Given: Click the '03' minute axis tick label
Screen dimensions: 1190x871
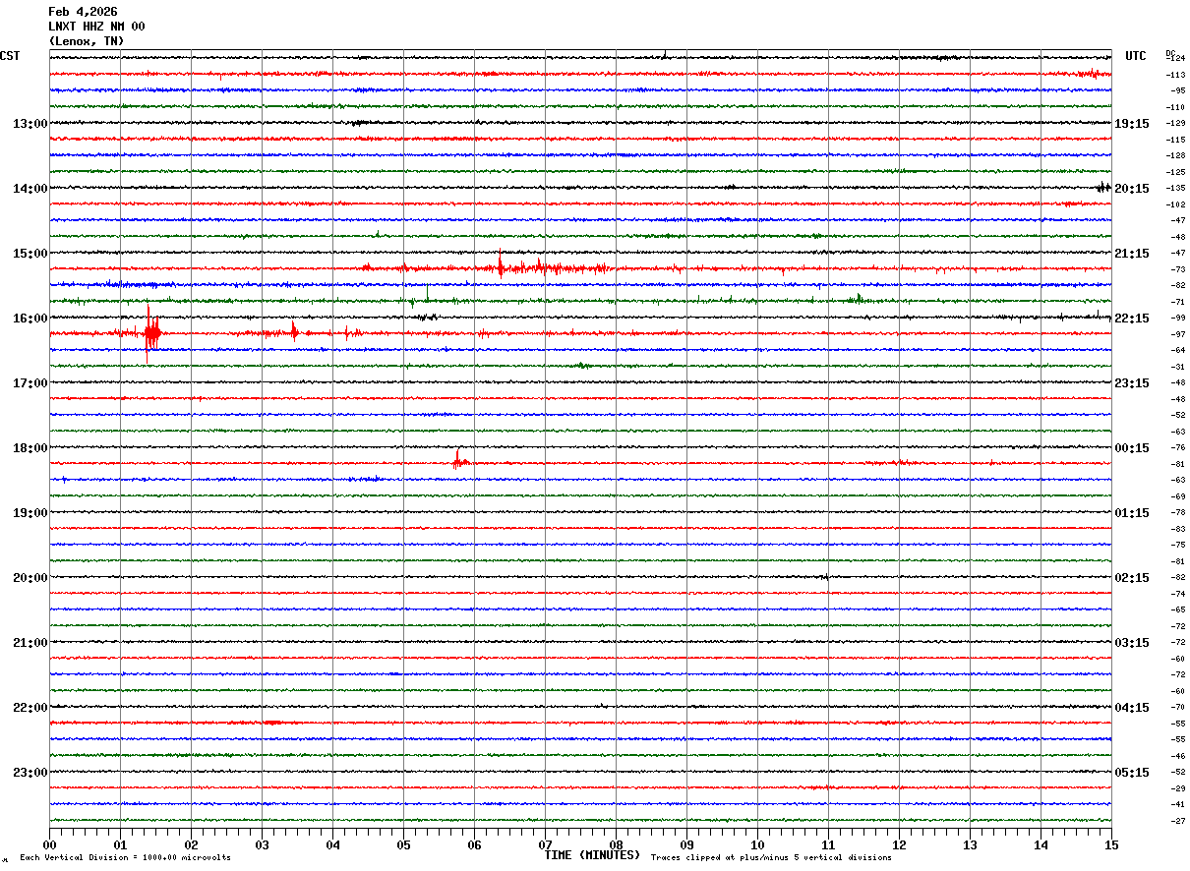Looking at the screenshot, I should point(263,844).
